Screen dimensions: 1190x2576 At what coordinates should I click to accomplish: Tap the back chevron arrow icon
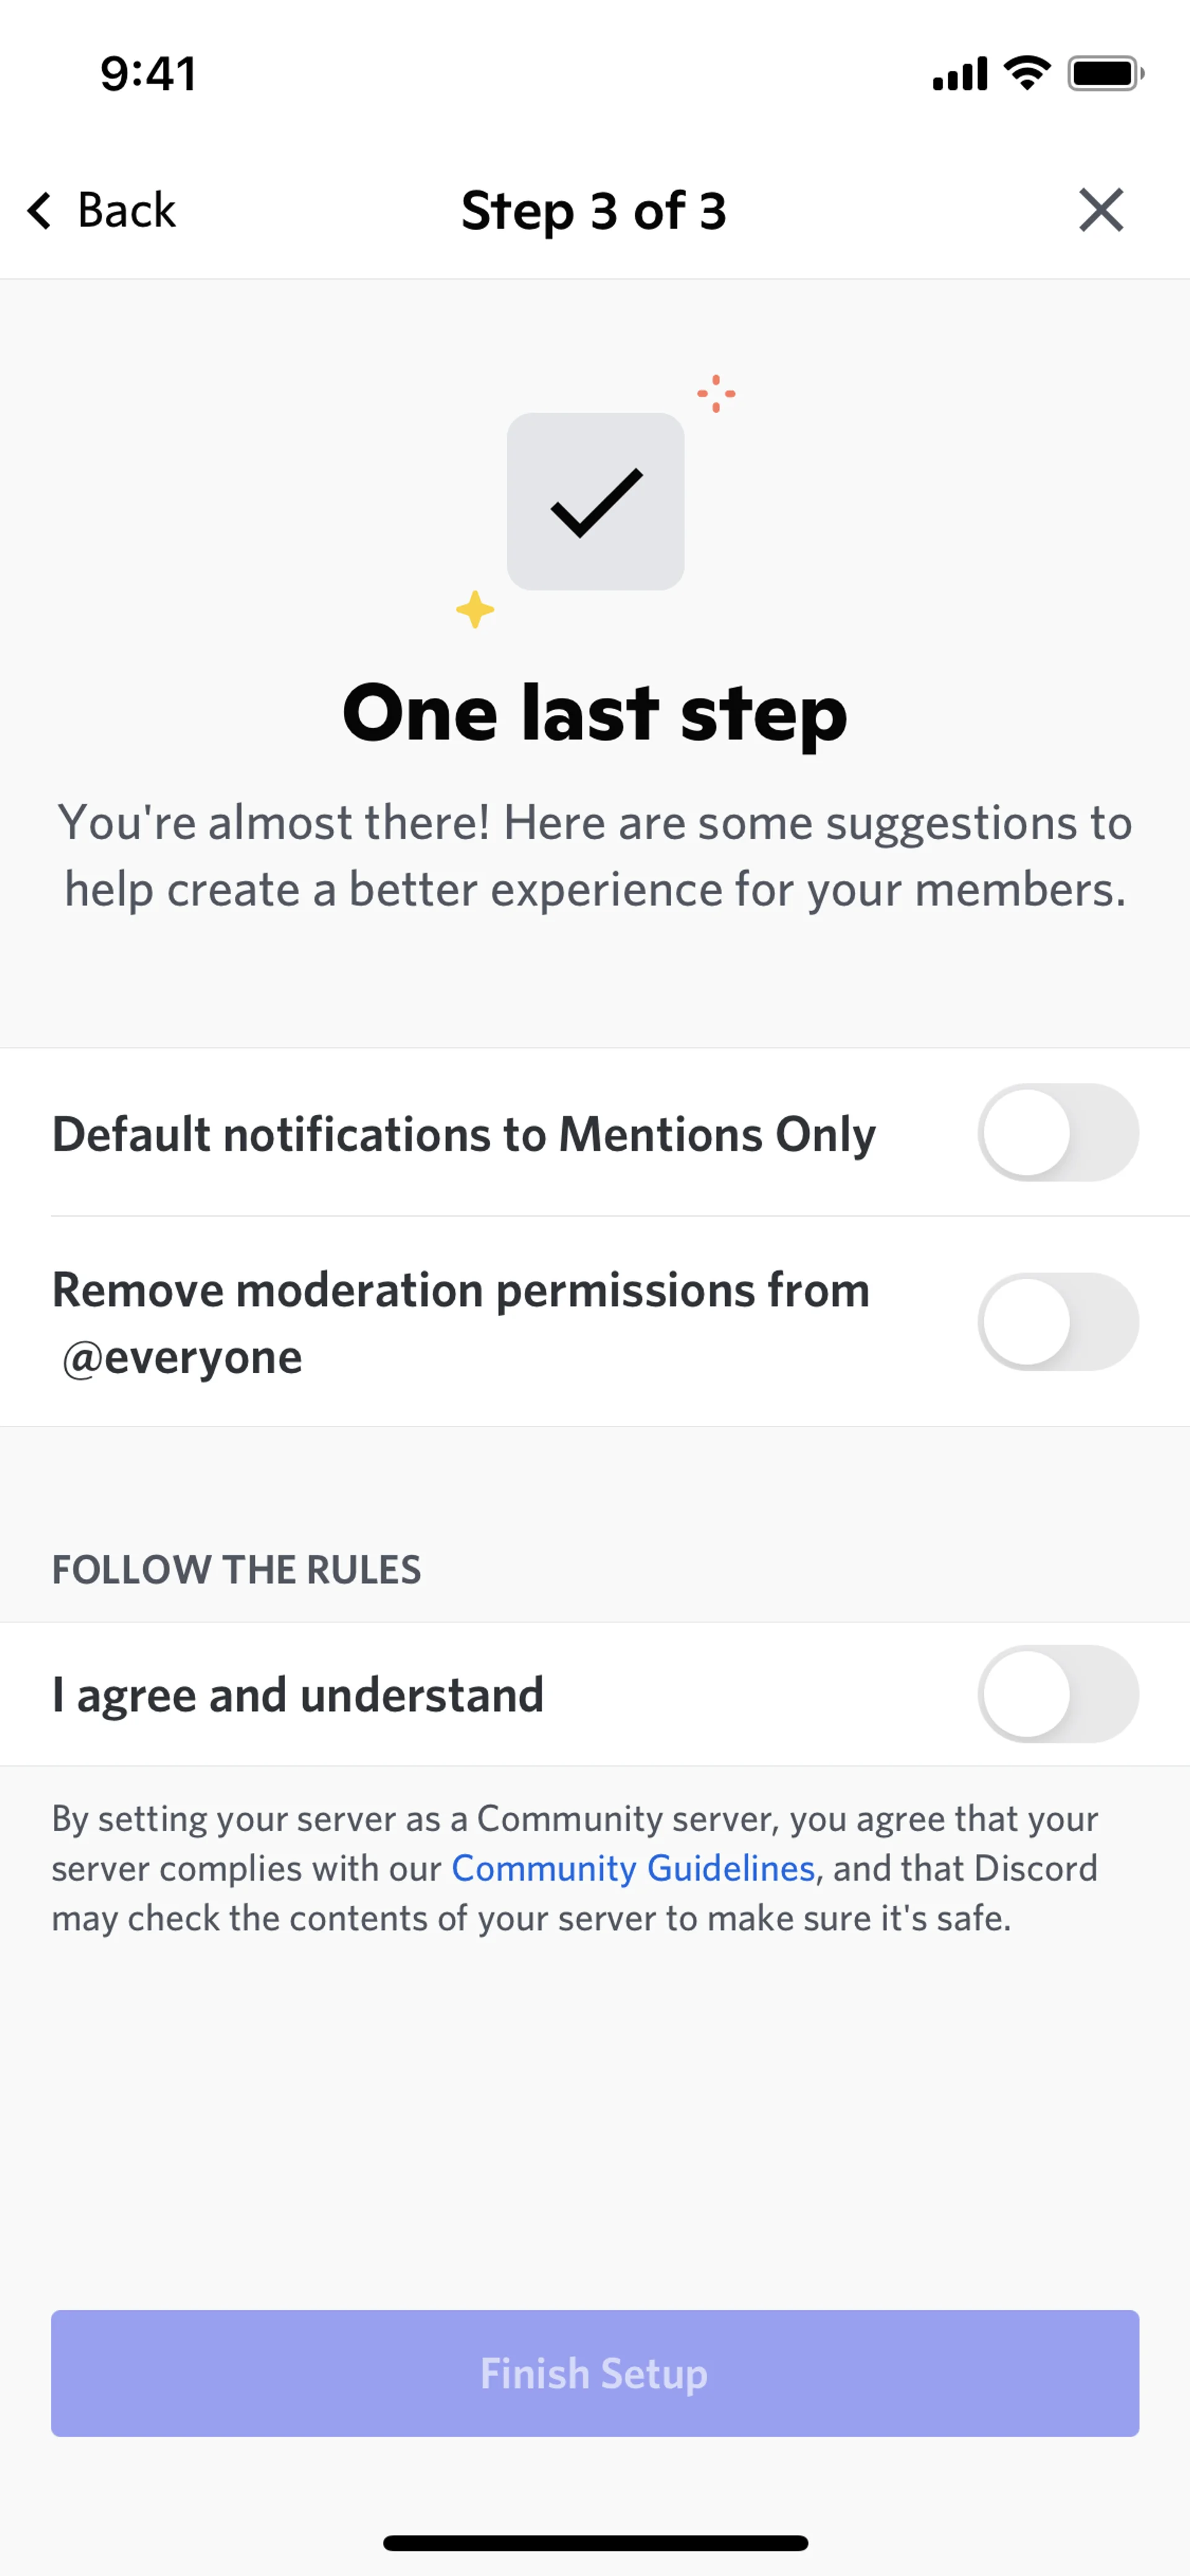tap(40, 210)
